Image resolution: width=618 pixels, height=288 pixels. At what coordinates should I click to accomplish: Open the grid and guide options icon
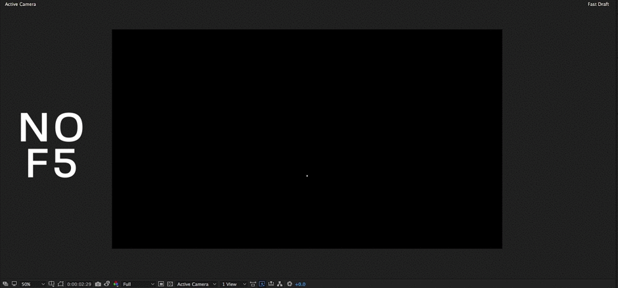pyautogui.click(x=51, y=283)
